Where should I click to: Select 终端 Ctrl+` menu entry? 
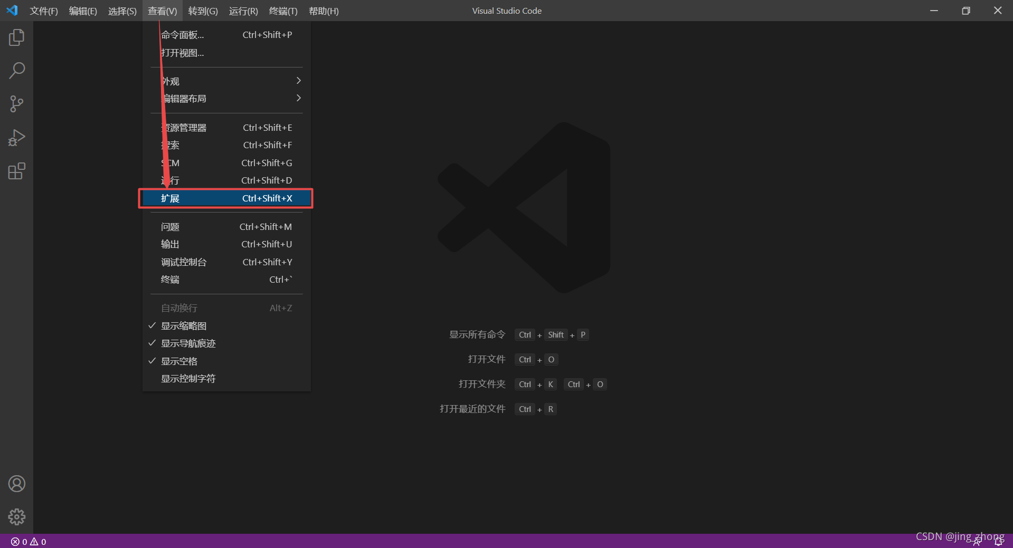coord(226,280)
